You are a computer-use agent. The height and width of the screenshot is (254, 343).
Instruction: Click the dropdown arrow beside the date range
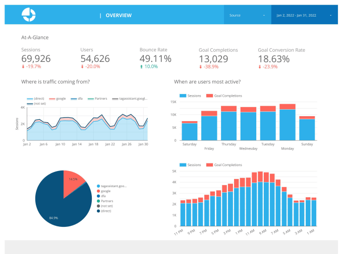tap(330, 15)
